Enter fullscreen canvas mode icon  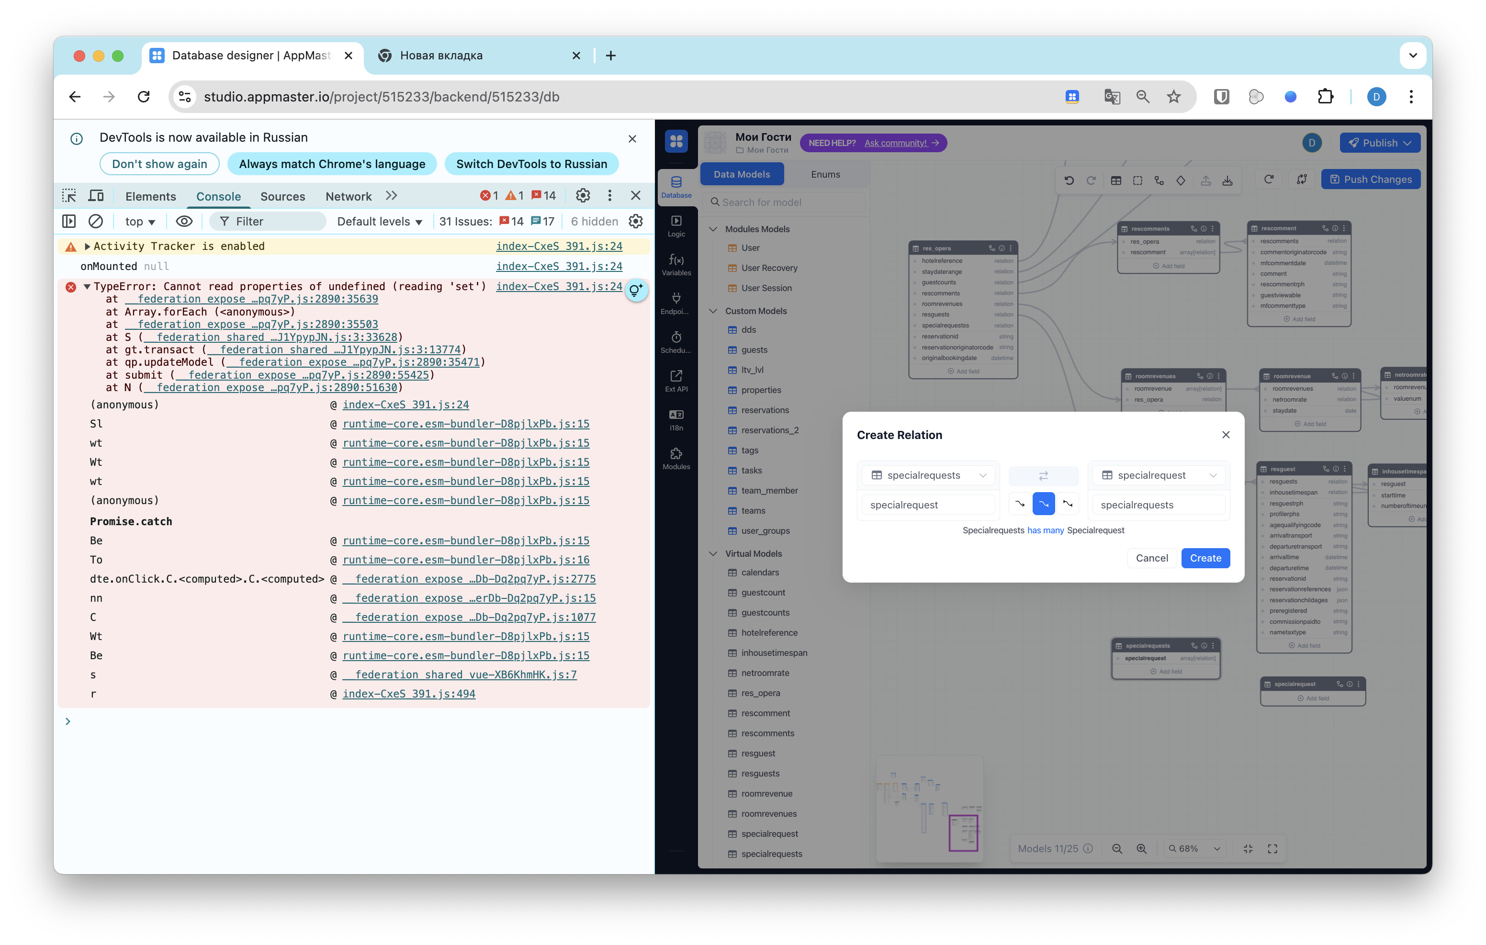(1272, 849)
